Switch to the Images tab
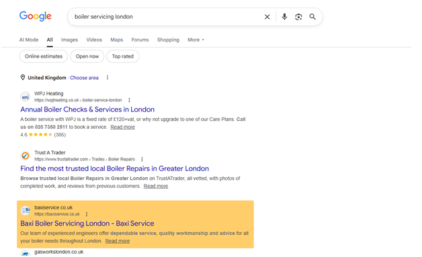Image resolution: width=422 pixels, height=257 pixels. [x=69, y=40]
